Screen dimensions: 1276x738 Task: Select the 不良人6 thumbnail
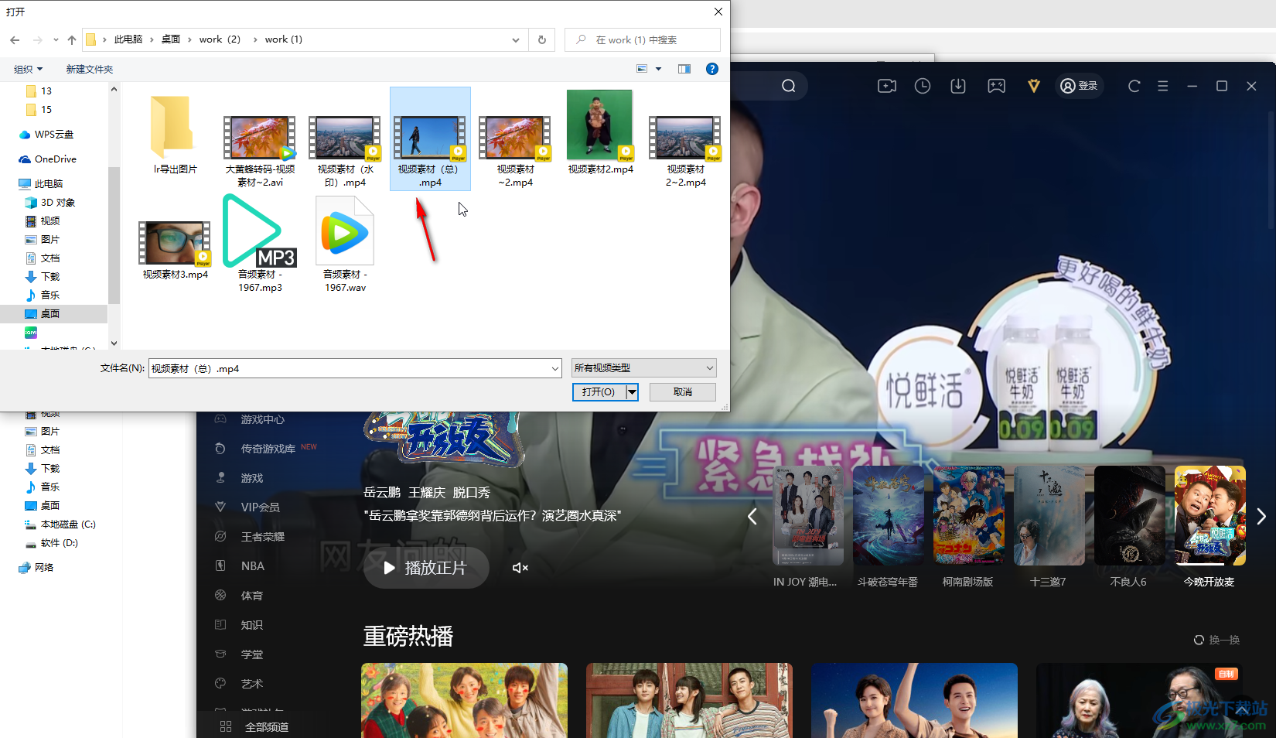click(1129, 515)
